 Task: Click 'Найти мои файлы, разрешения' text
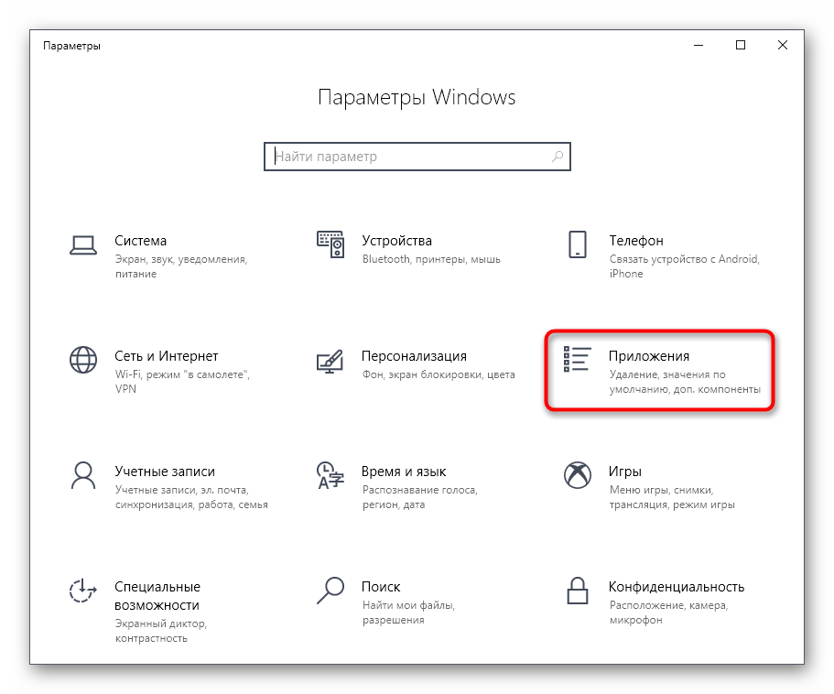point(408,613)
